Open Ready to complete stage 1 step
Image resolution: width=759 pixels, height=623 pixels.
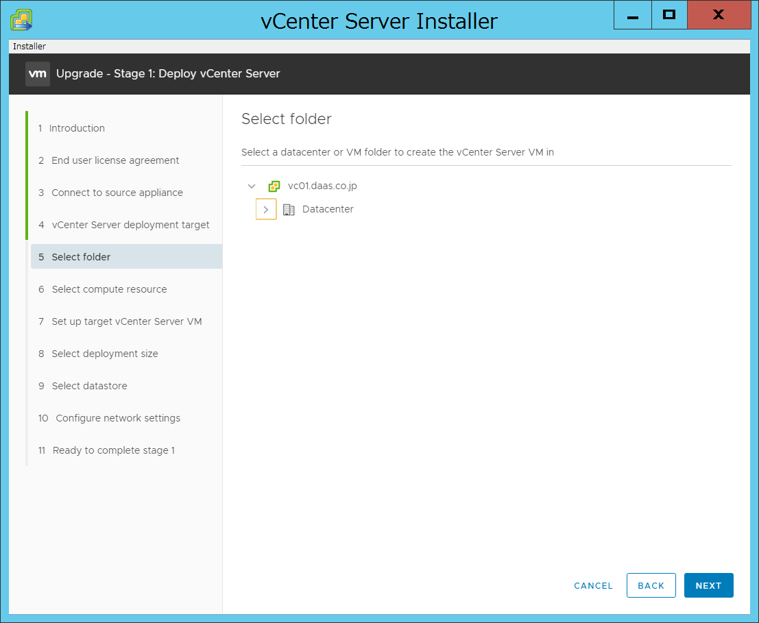[x=106, y=450]
